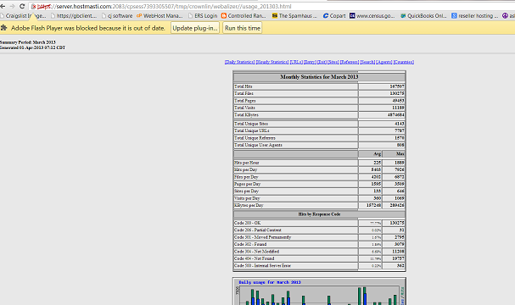Open the WebHost Manager bookmark
This screenshot has width=515, height=305.
click(160, 16)
